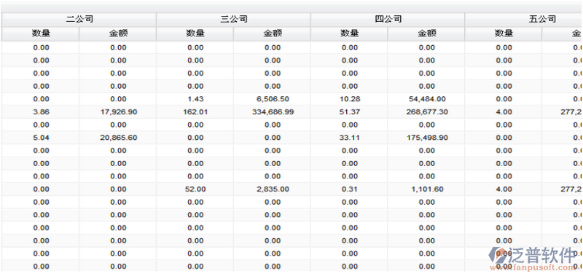Viewport: 583px width, 279px height.
Task: Select the 52.00 quantity cell
Action: point(195,189)
